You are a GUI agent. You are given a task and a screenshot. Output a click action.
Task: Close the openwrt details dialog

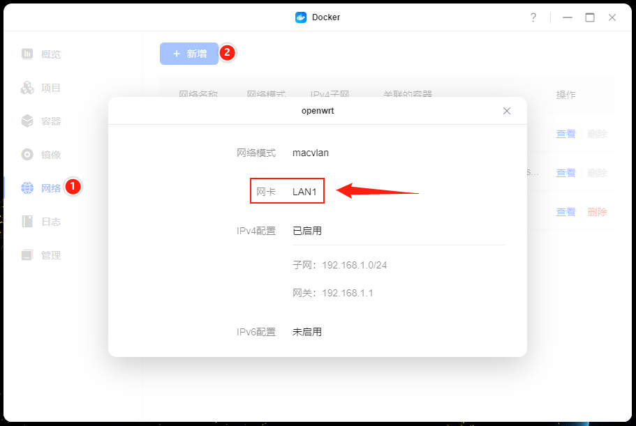[507, 111]
